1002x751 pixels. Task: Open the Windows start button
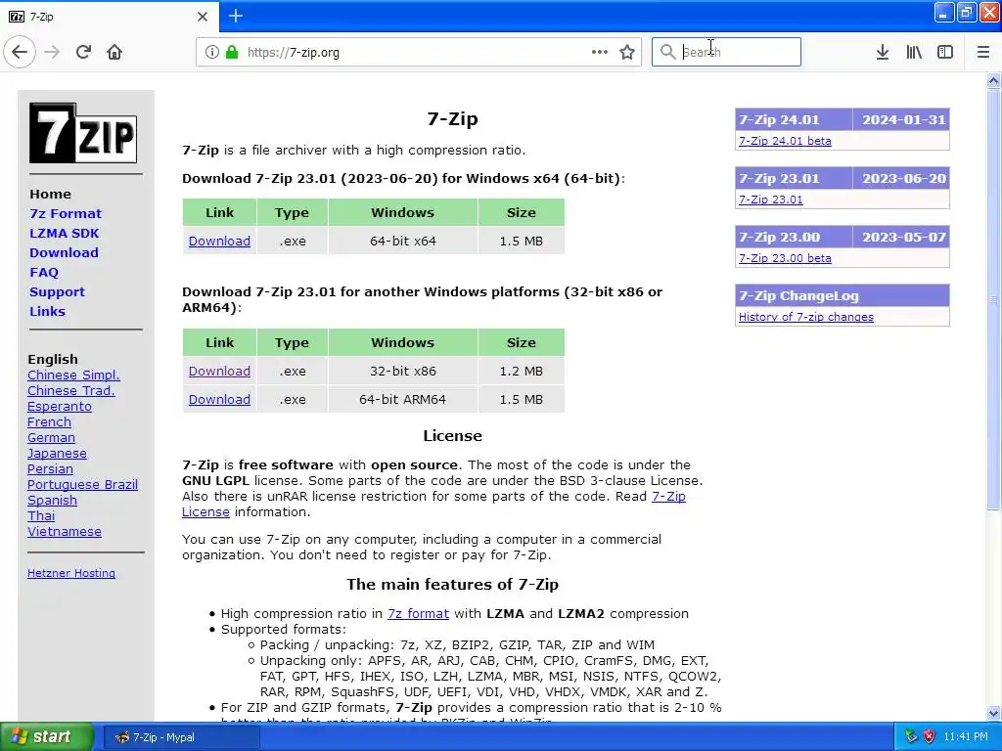pos(47,737)
